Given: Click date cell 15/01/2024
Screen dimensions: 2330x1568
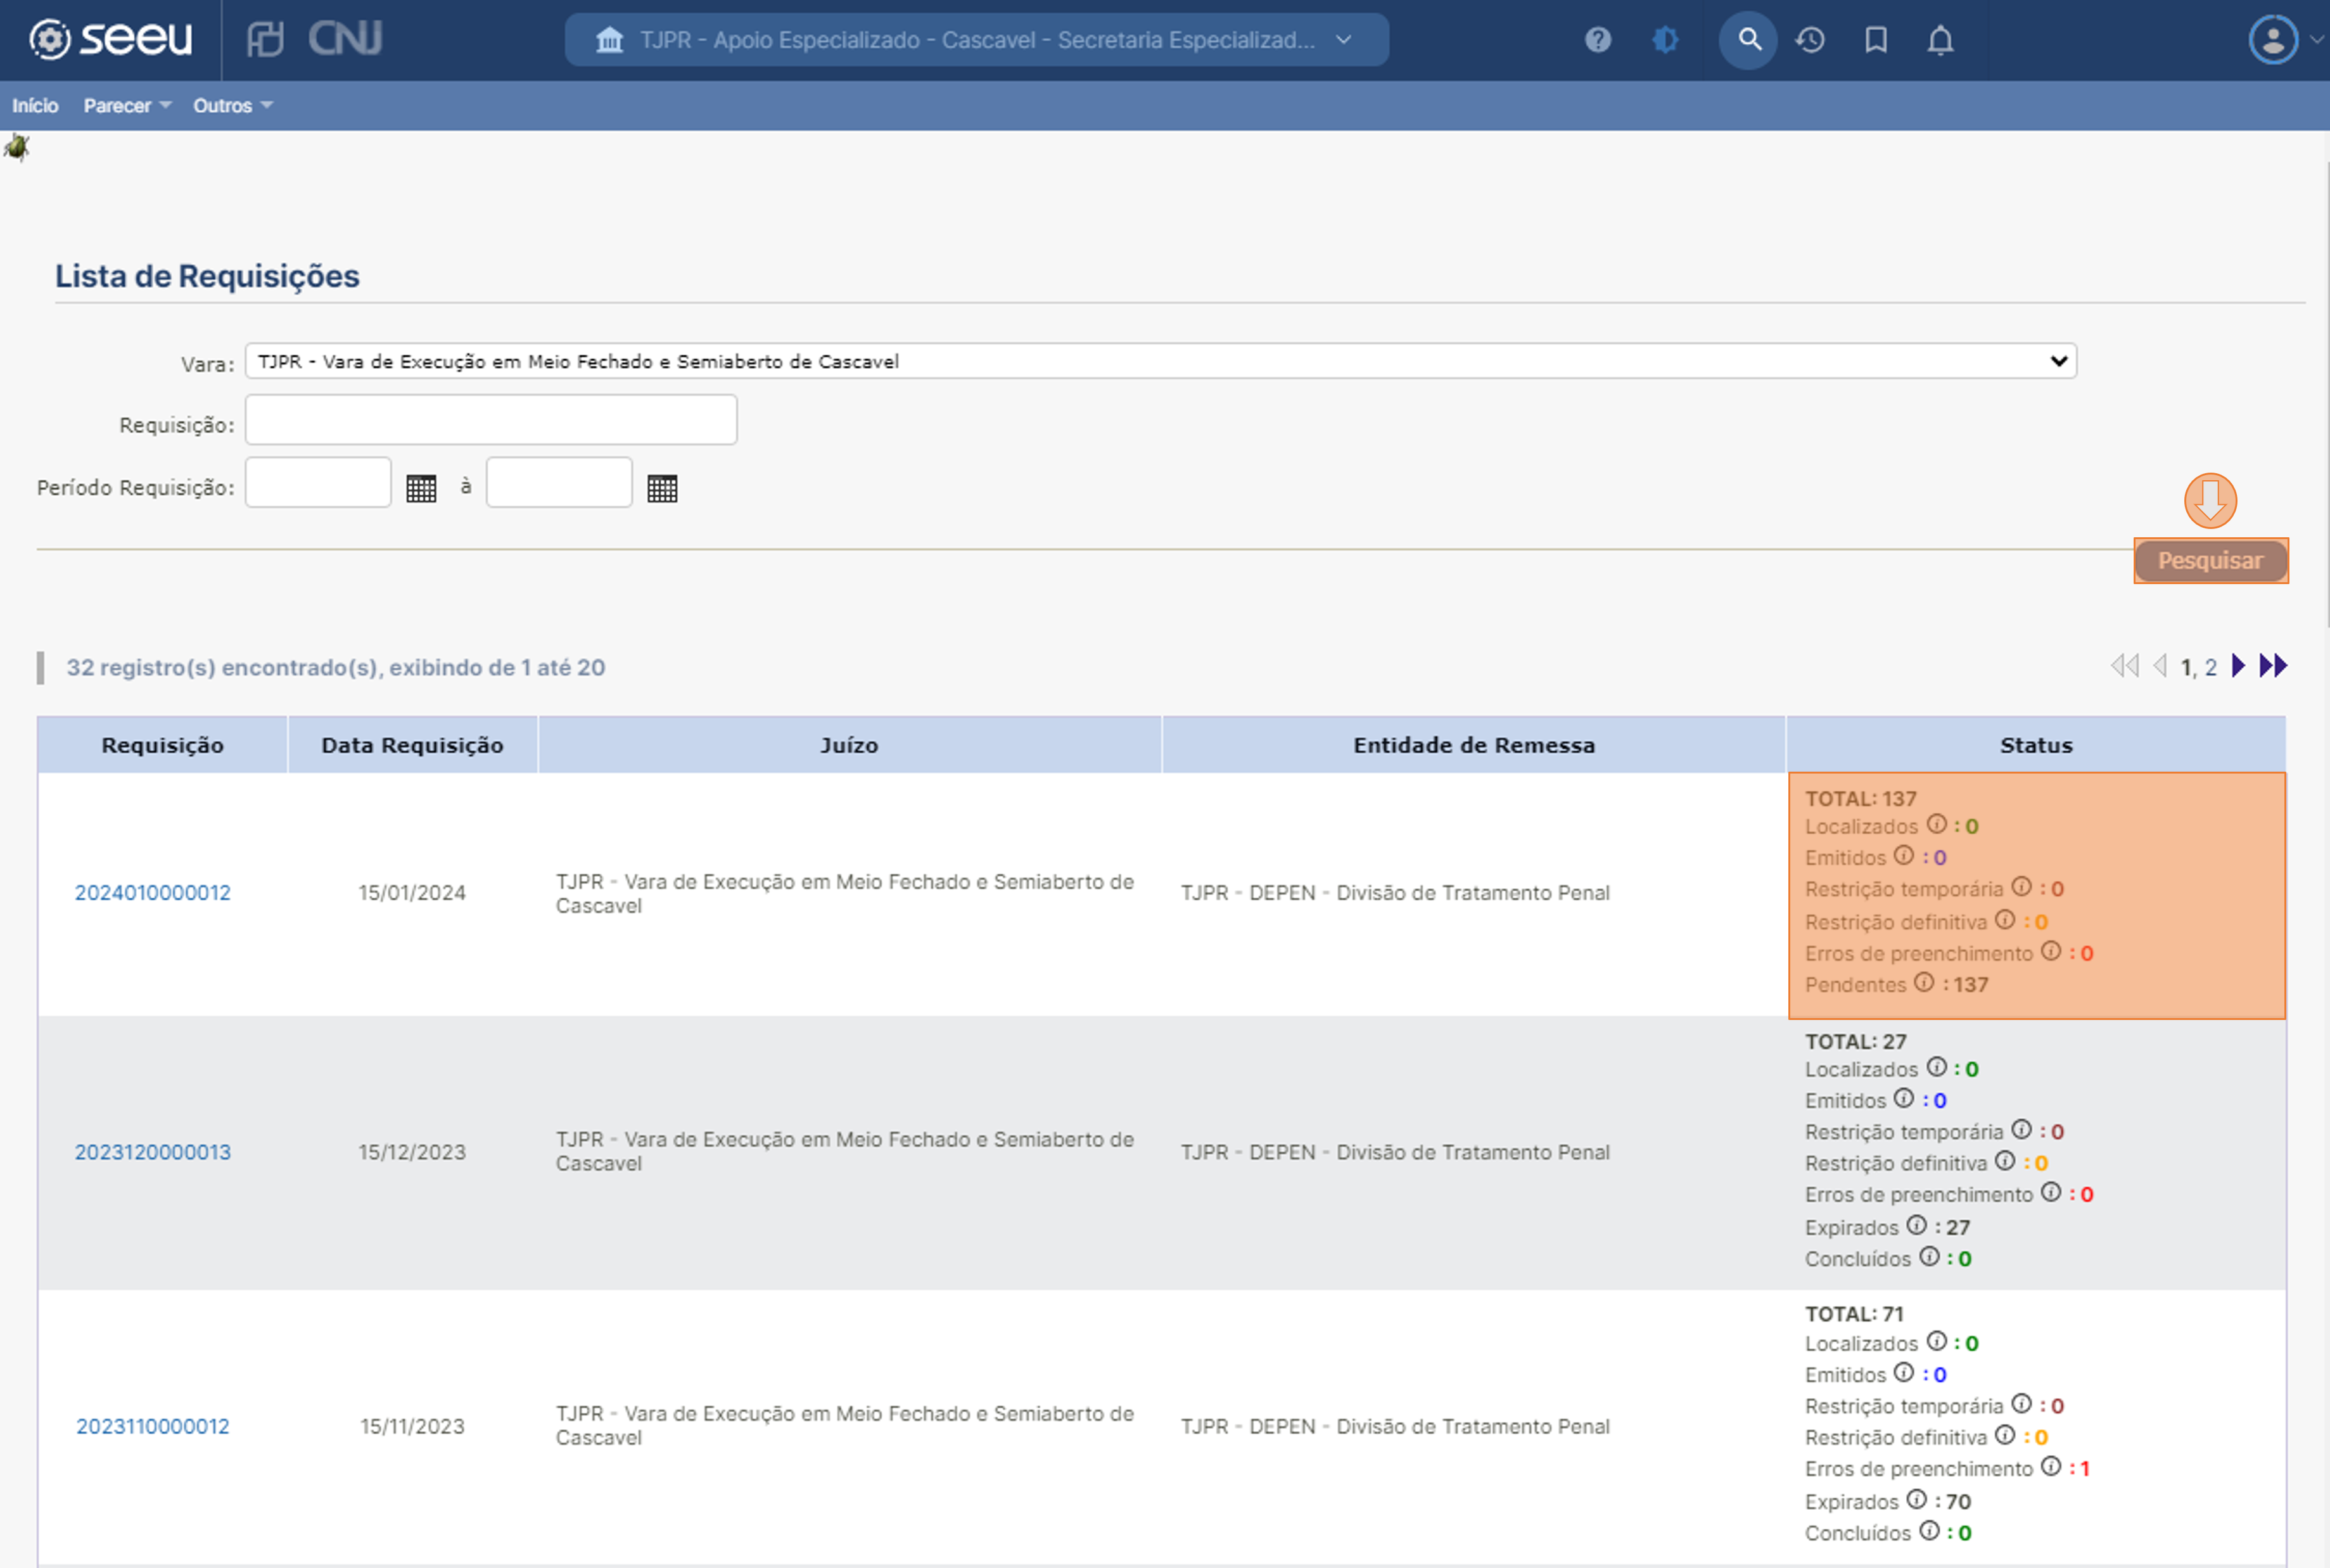Looking at the screenshot, I should 412,893.
